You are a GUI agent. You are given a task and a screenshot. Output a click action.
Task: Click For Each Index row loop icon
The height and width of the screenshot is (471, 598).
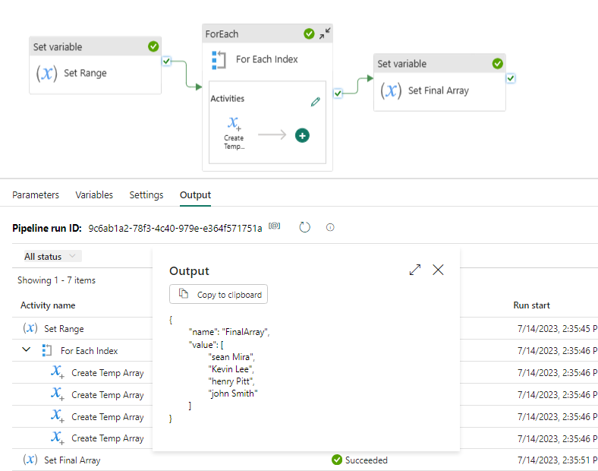(x=46, y=350)
